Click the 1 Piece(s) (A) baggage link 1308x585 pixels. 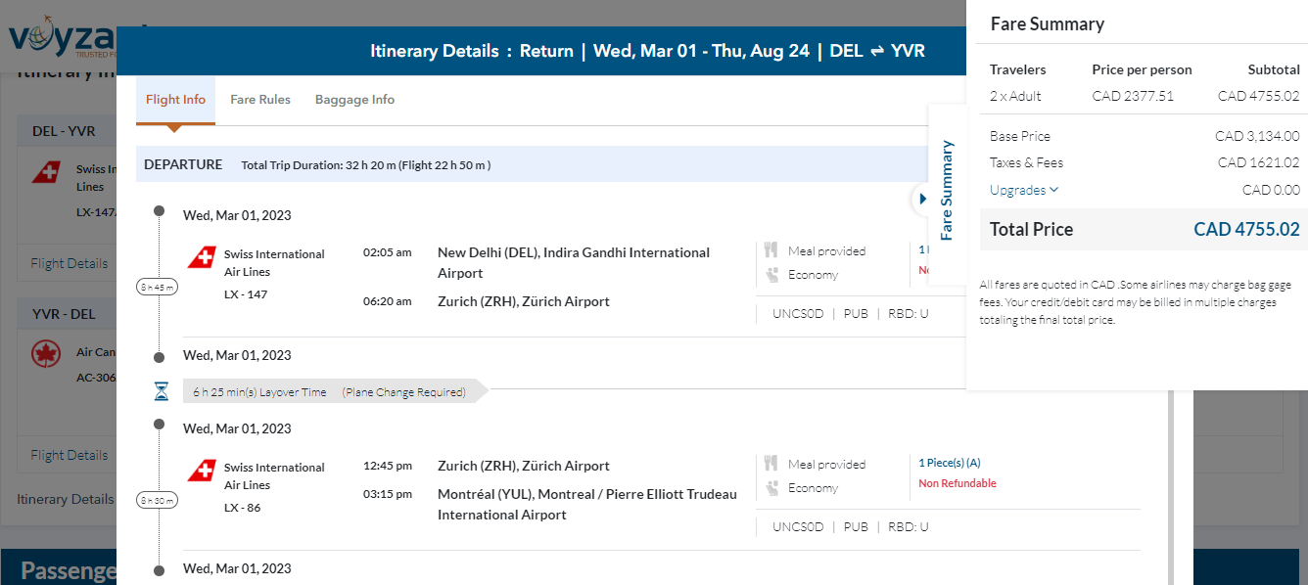pos(949,463)
